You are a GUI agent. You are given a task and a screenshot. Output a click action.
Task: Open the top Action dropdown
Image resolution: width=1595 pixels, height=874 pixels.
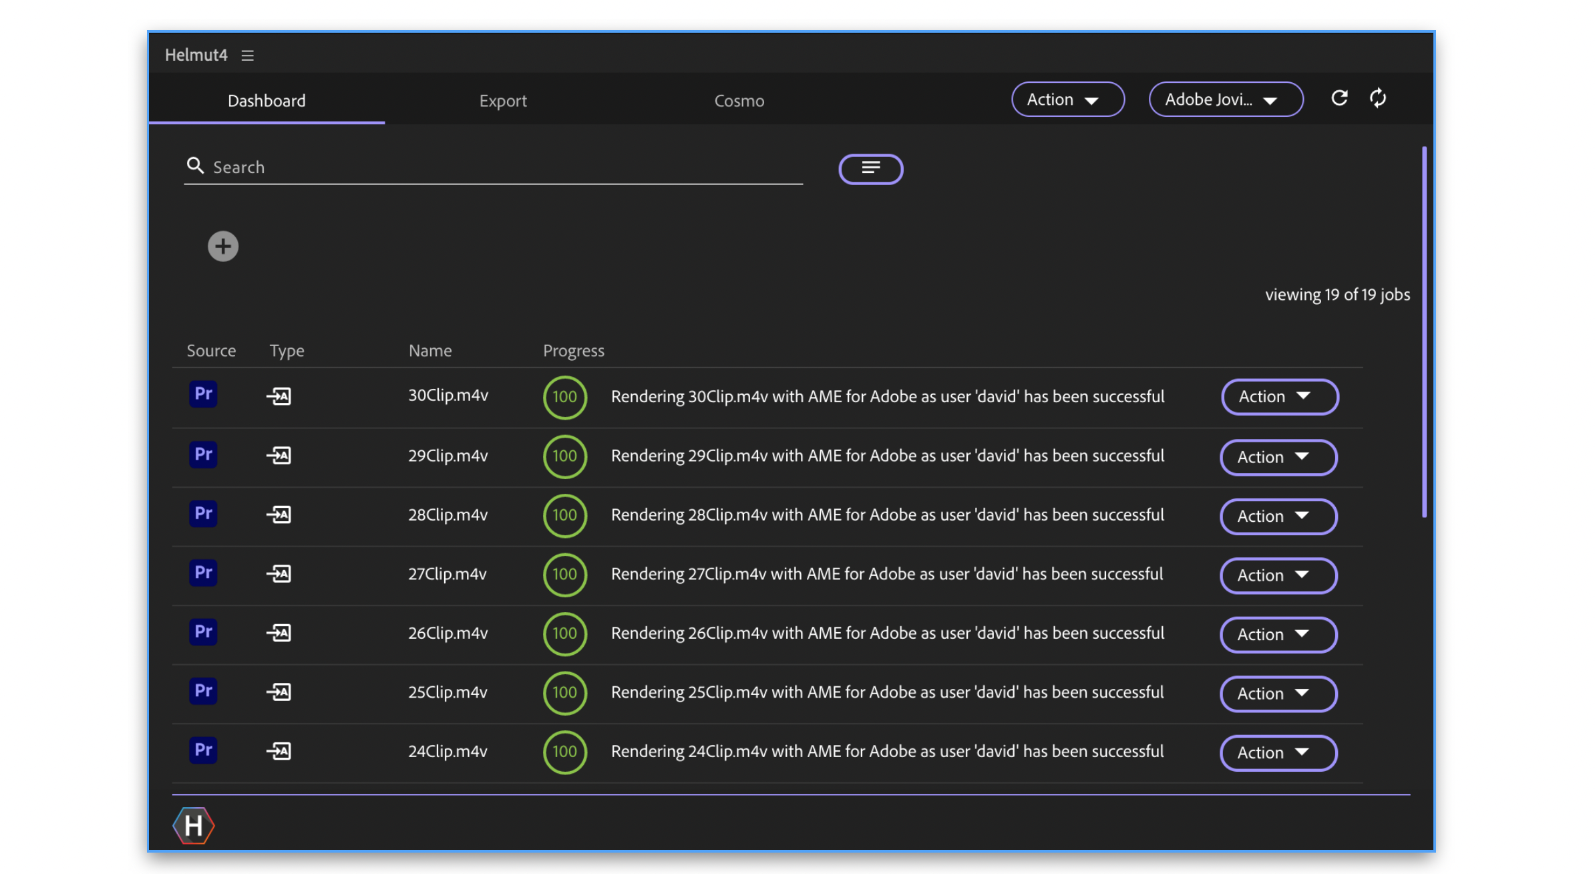point(1067,100)
